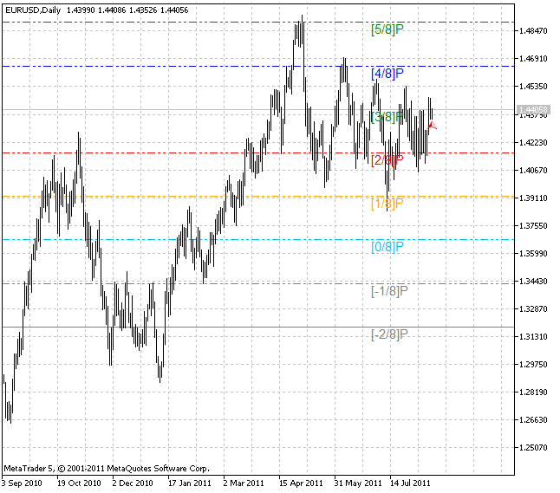The height and width of the screenshot is (493, 560).
Task: Click the 1.37550 price axis value
Action: click(532, 226)
